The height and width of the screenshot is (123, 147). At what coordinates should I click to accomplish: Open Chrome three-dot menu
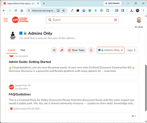pyautogui.click(x=143, y=10)
